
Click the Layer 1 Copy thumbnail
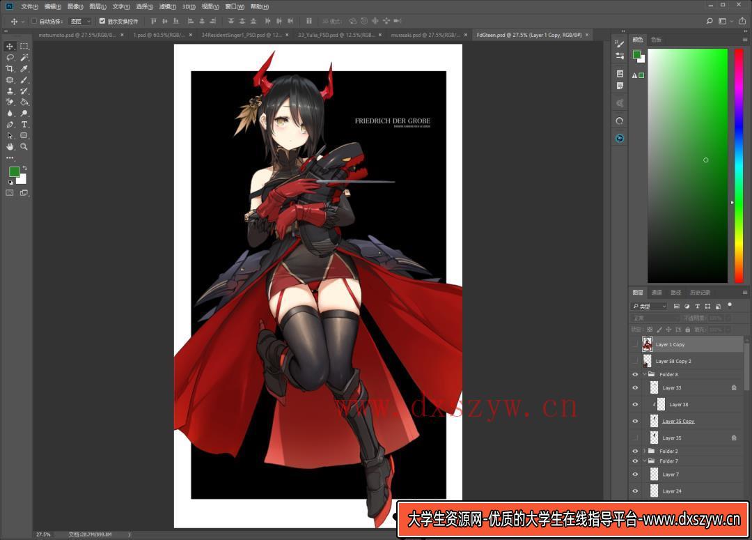pos(648,344)
